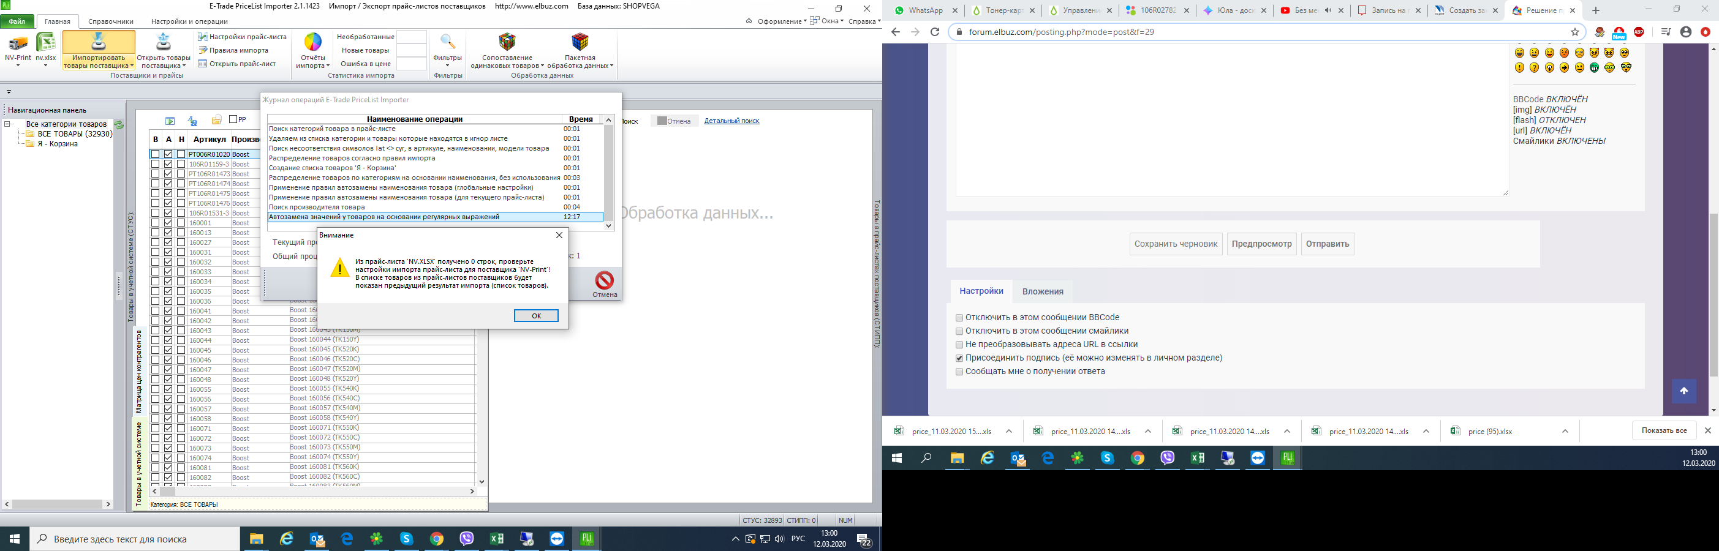
Task: Switch to the WhatsApp browser tab
Action: click(x=926, y=10)
